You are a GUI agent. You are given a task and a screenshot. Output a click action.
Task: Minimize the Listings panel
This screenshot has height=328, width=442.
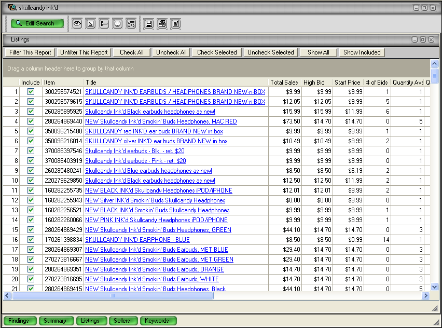tap(415, 39)
